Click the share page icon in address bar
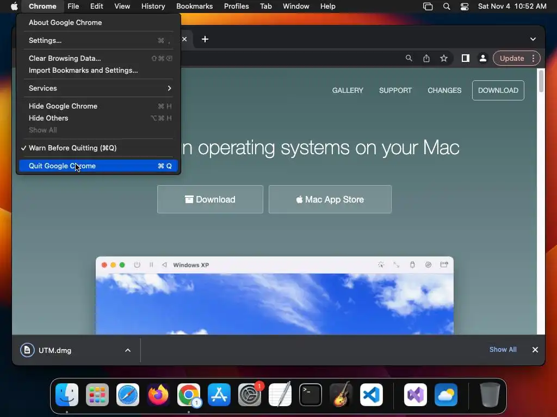The width and height of the screenshot is (557, 417). 426,58
